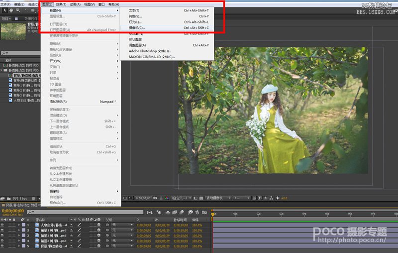Click the brainstorm icon in timeline
The image size is (398, 253).
click(190, 212)
